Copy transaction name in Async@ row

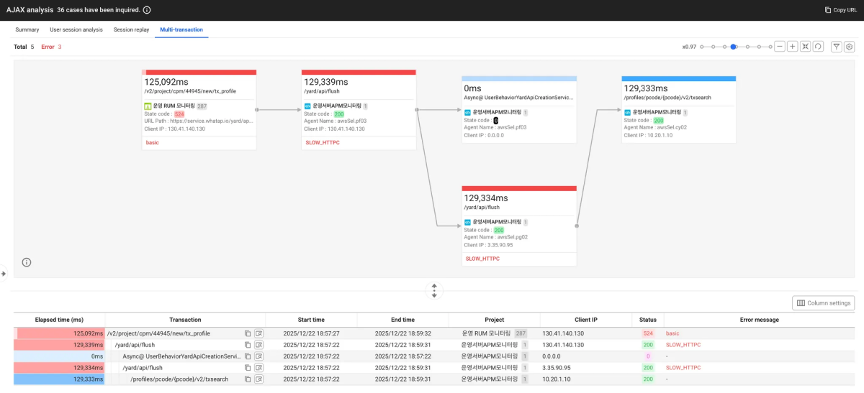pyautogui.click(x=247, y=356)
